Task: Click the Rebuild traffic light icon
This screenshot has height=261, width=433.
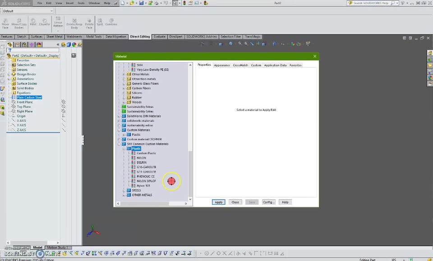Action: coord(184,3)
